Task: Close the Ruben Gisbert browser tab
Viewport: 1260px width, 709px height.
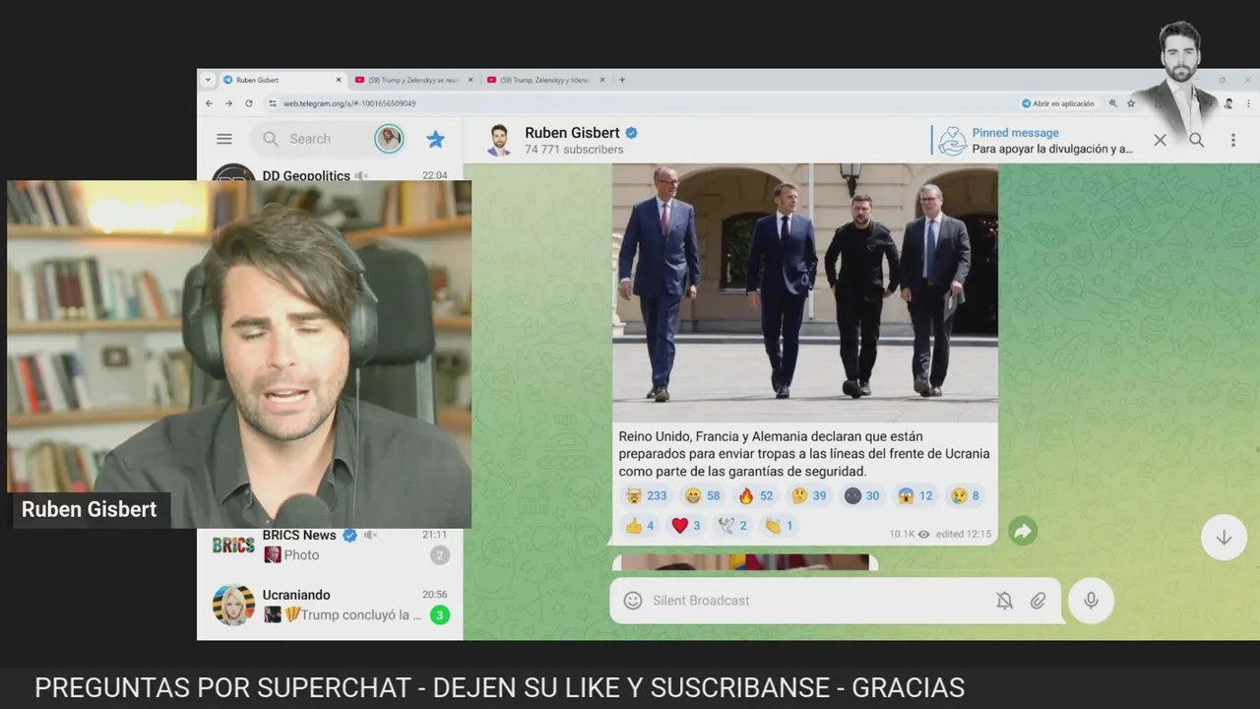Action: click(339, 80)
